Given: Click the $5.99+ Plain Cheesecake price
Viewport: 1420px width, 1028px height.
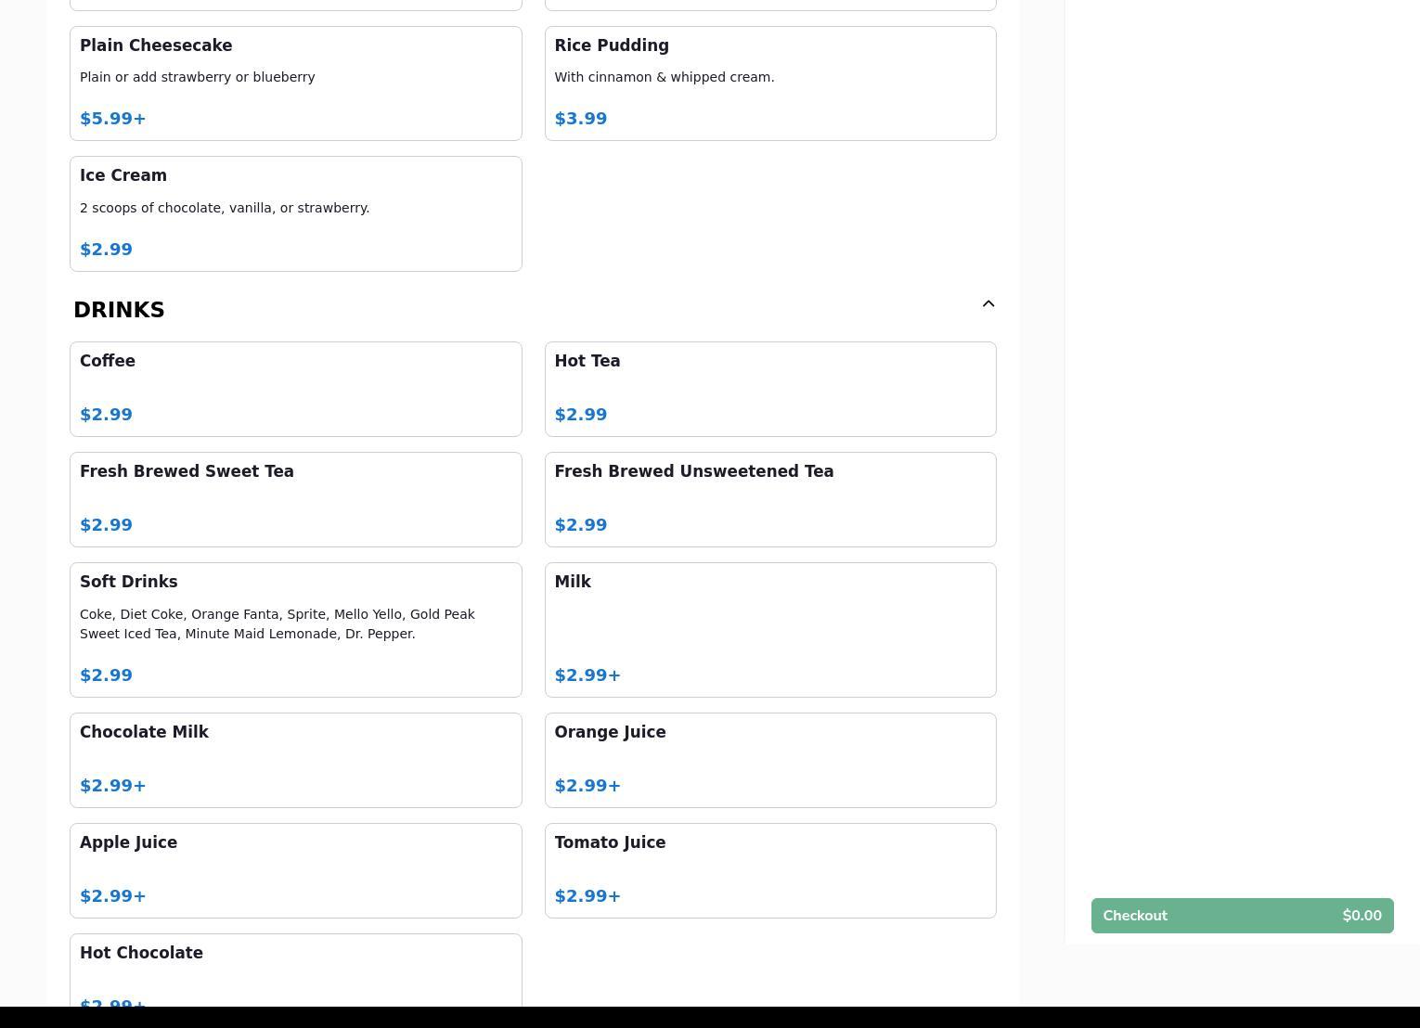Looking at the screenshot, I should coord(113,119).
